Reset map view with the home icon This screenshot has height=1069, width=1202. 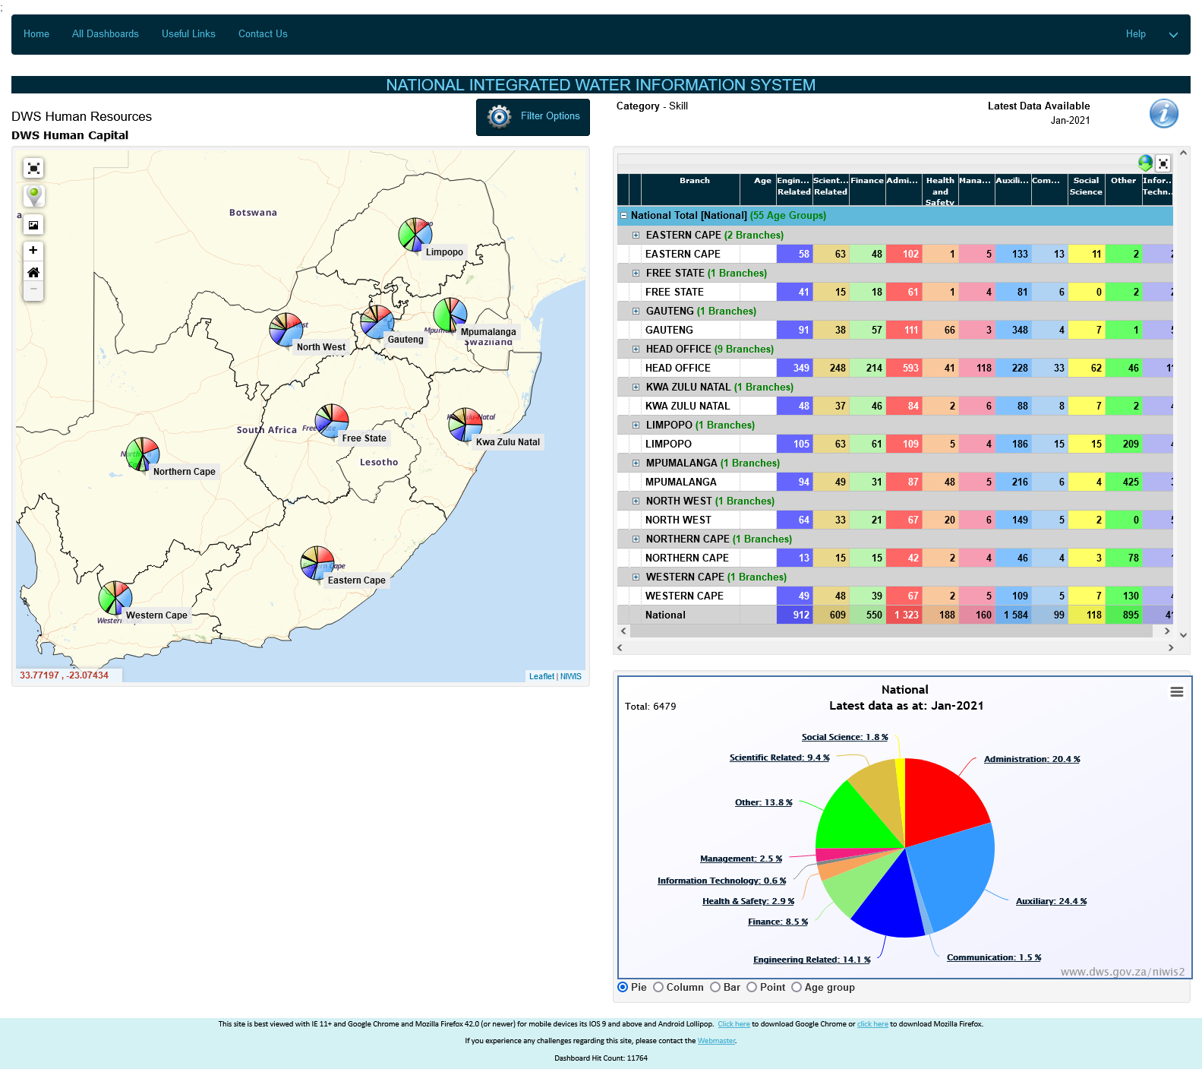click(33, 272)
